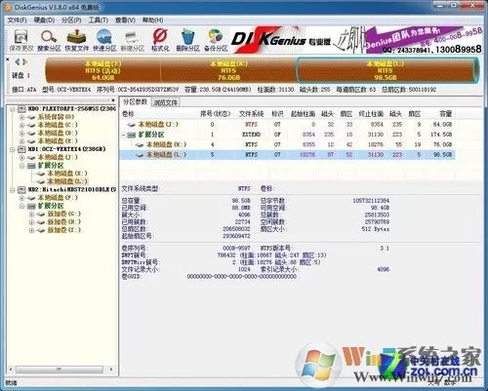This screenshot has width=488, height=391.
Task: Select the Format (格式化) toolbar icon
Action: click(x=160, y=41)
